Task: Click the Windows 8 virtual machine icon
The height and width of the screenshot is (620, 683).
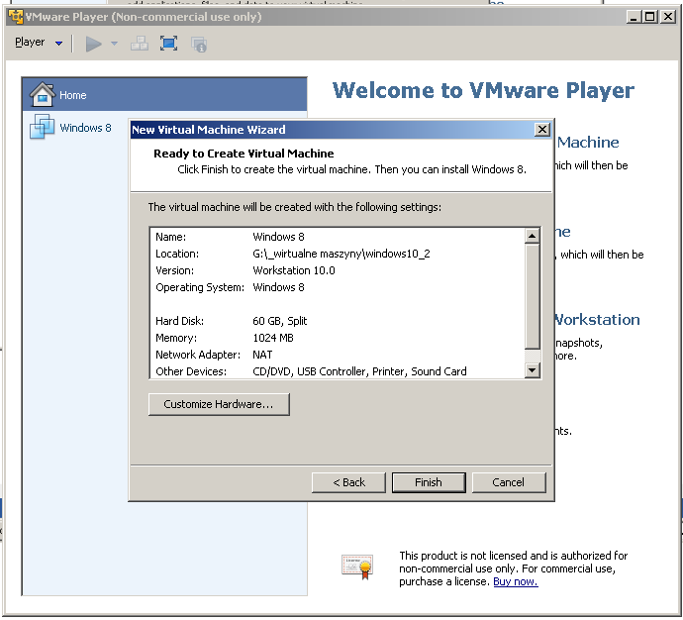Action: 42,127
